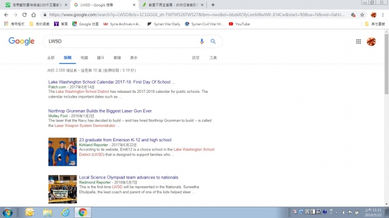Select the Maps search tab
Image resolution: width=389 pixels, height=218 pixels.
coord(84,58)
